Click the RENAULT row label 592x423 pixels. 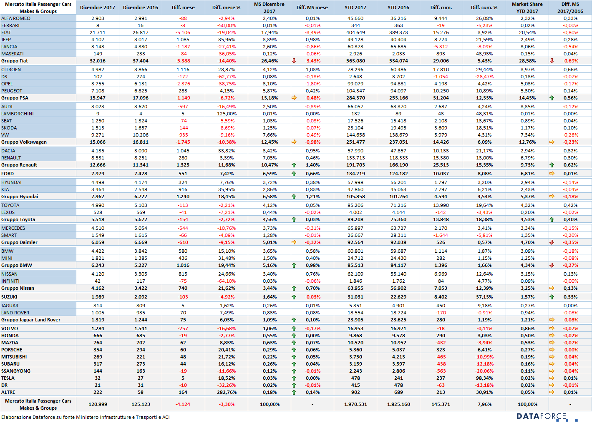point(11,158)
